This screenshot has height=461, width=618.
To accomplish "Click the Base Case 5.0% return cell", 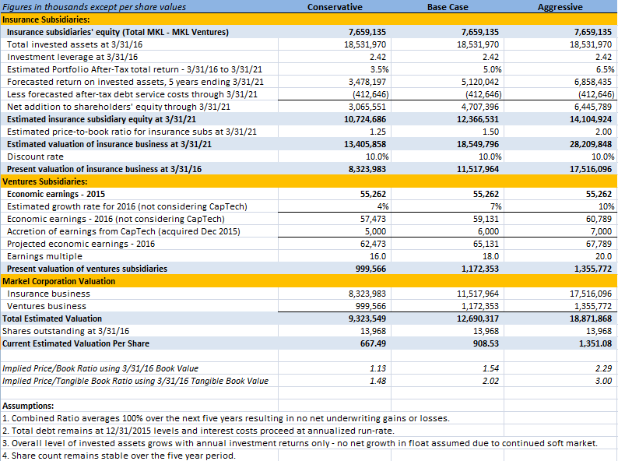I will (x=492, y=69).
